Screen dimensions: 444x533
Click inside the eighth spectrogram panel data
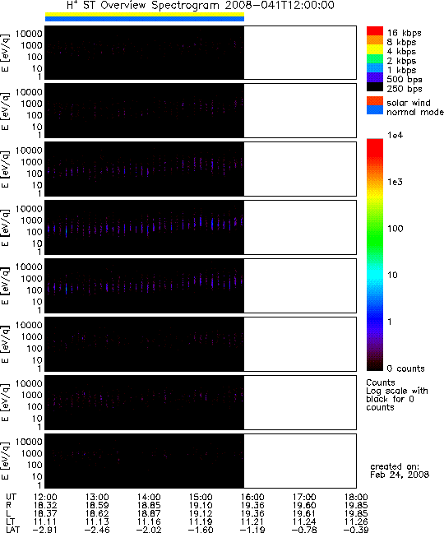coord(145,461)
